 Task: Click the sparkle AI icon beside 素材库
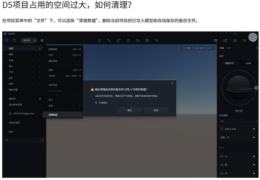point(35,40)
